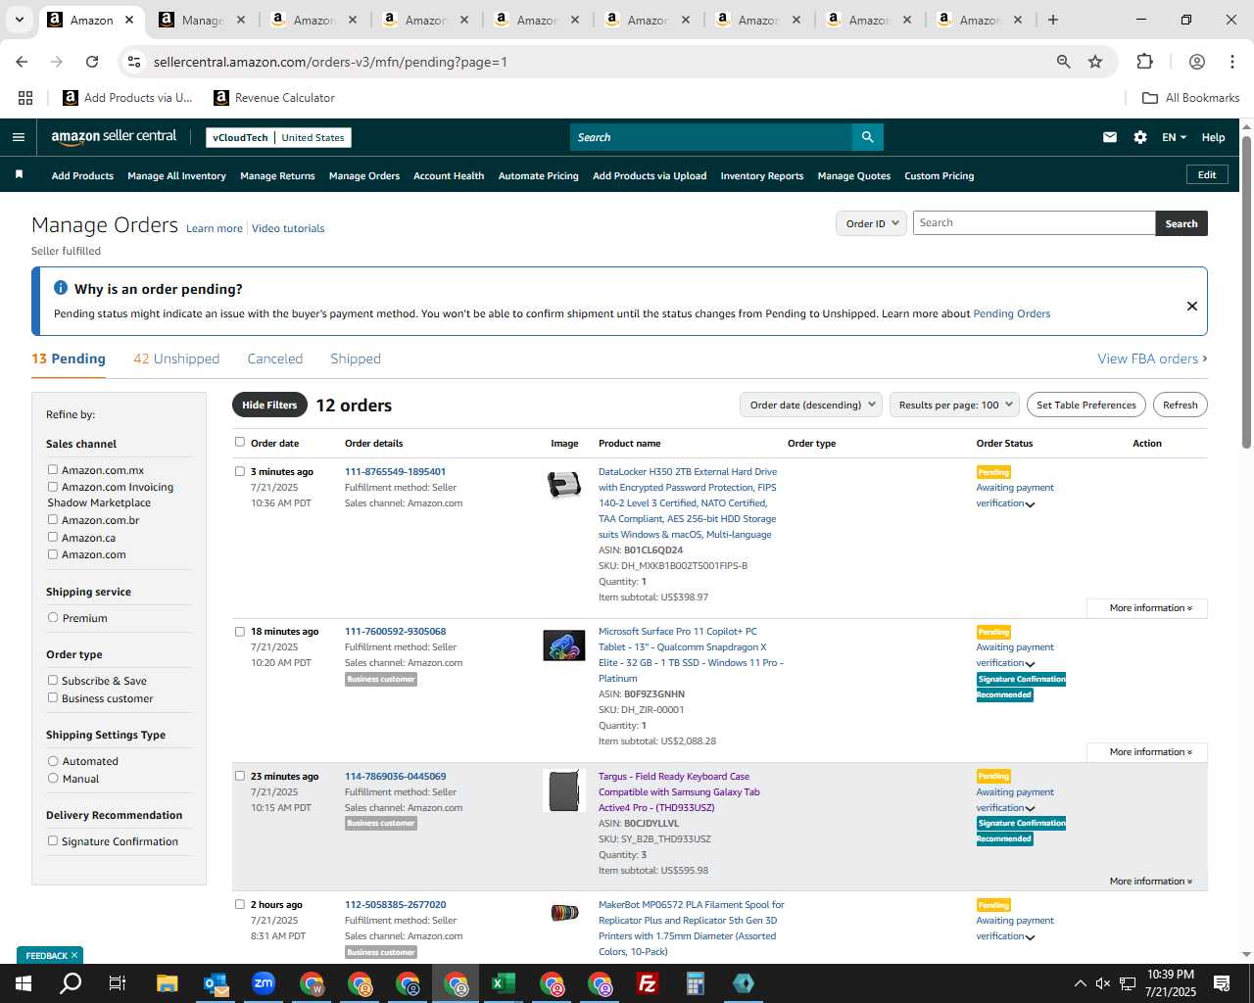The height and width of the screenshot is (1003, 1254).
Task: Check the Business customer order type filter
Action: 53,698
